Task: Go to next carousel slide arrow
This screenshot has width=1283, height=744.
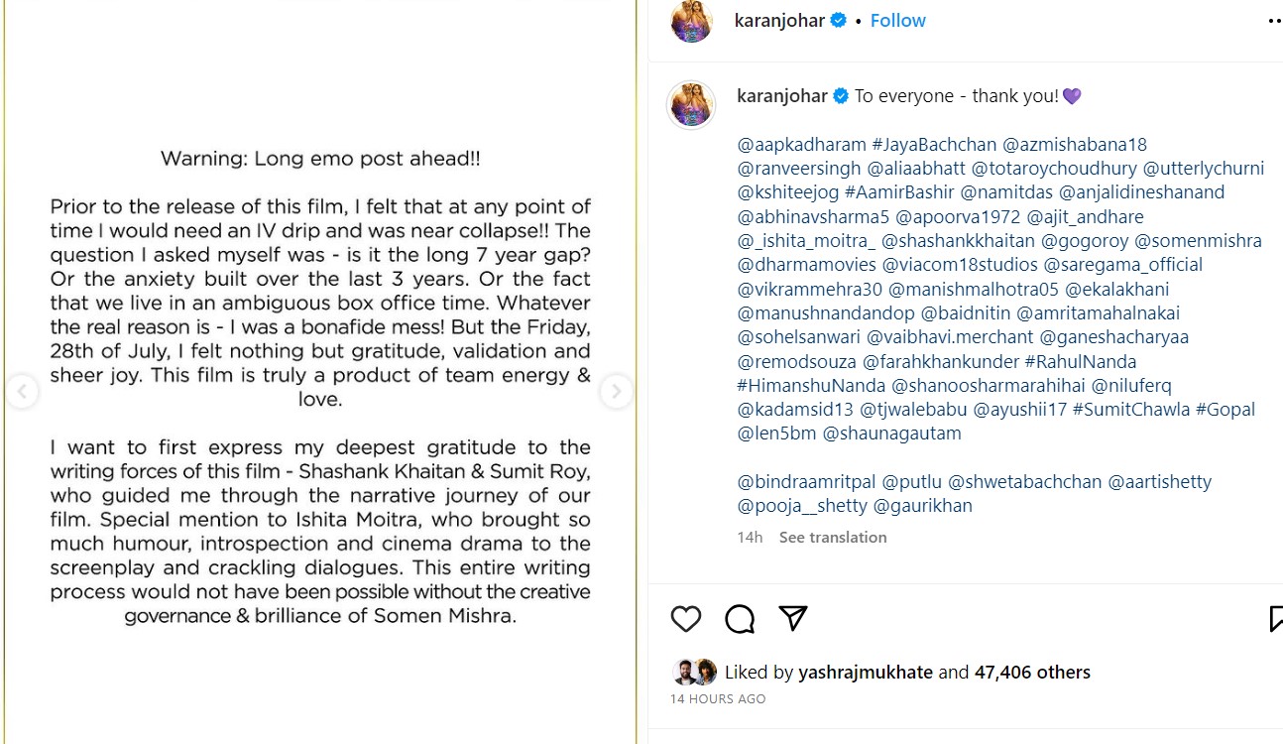Action: [616, 392]
